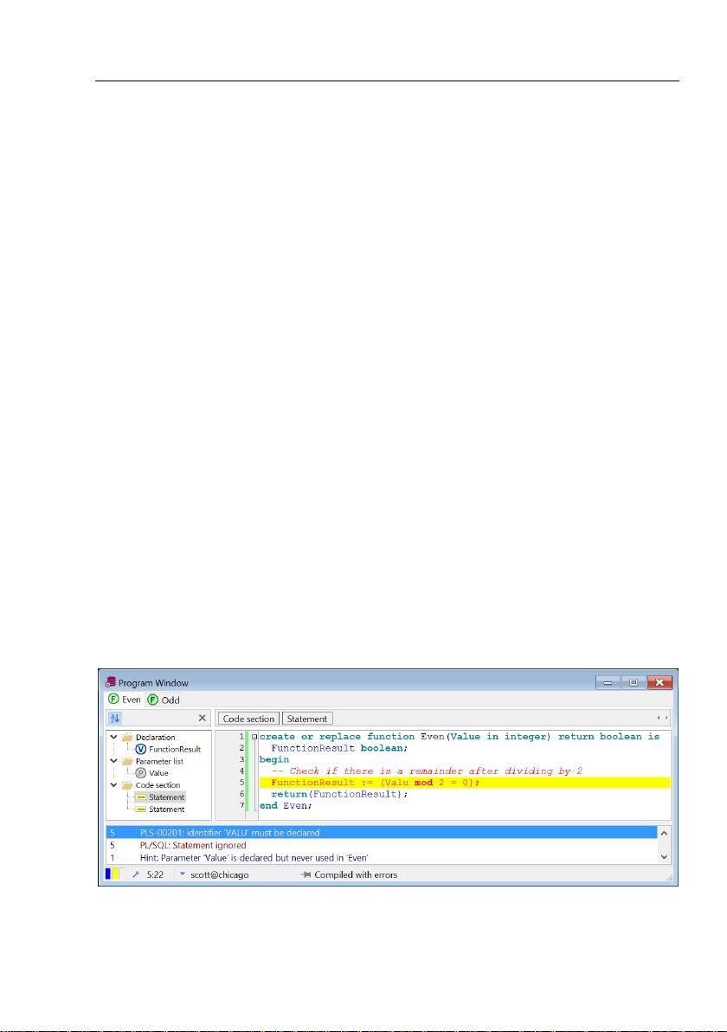Click the Statement breadcrumb button
727x1032 pixels.
click(307, 719)
